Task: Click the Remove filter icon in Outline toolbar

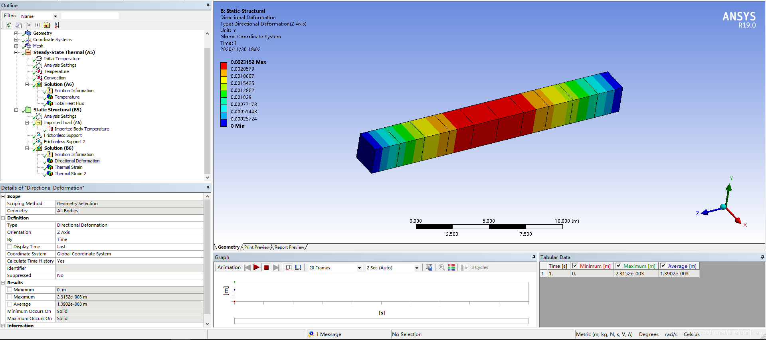Action: [28, 25]
